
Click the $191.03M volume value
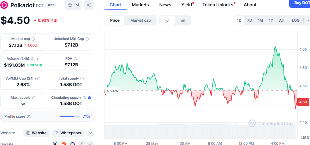pyautogui.click(x=14, y=65)
